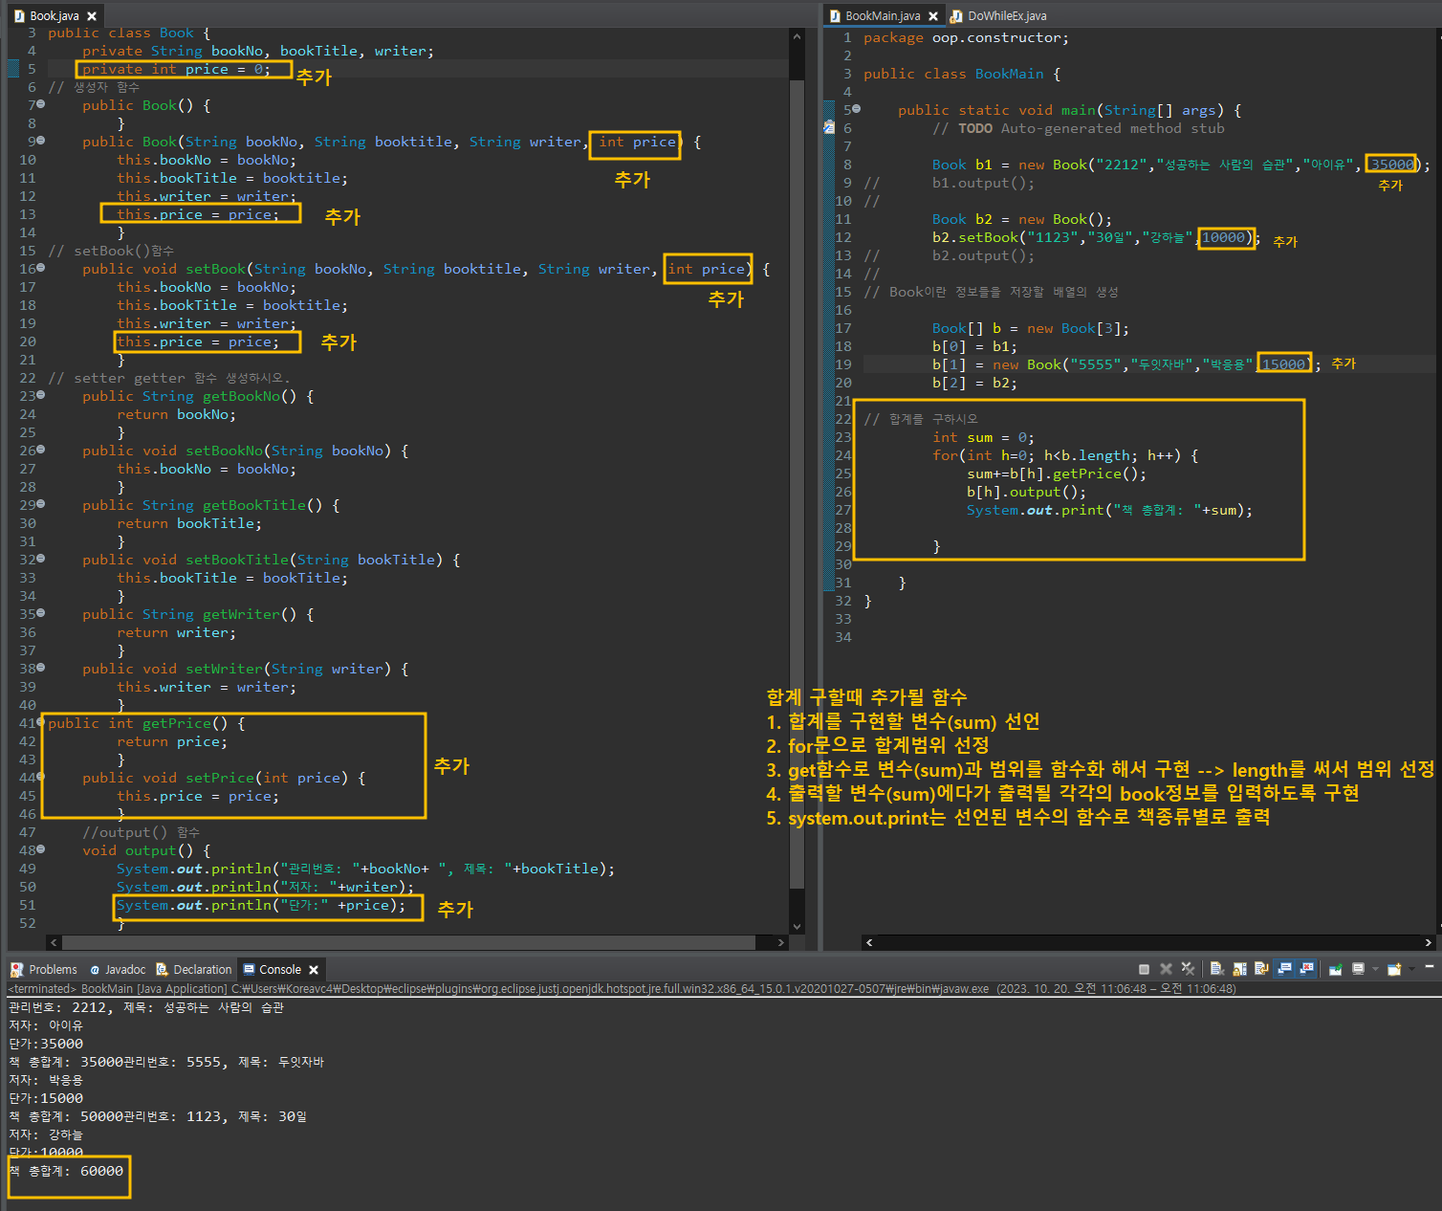Collapse the getBookNo method at line 23

tap(40, 395)
